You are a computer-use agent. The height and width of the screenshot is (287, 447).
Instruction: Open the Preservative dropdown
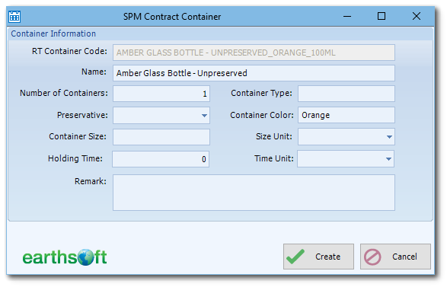pos(204,116)
